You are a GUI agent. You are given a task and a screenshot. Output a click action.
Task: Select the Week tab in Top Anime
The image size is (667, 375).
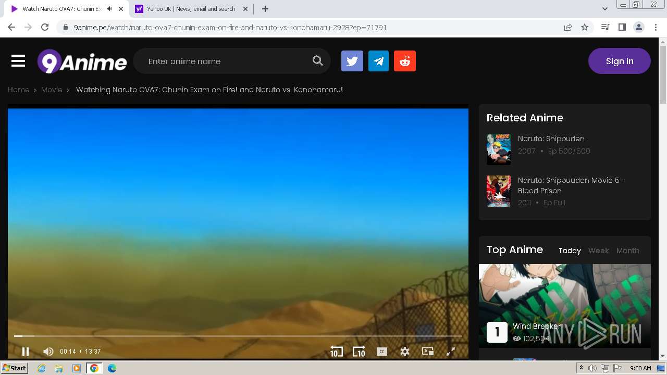tap(599, 251)
